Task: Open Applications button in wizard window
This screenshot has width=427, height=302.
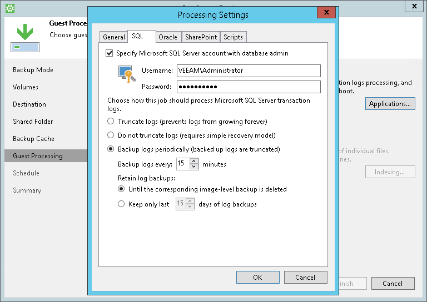Action: point(390,104)
